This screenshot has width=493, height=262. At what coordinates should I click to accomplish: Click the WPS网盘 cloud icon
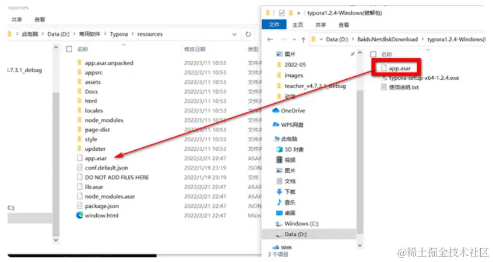point(276,125)
